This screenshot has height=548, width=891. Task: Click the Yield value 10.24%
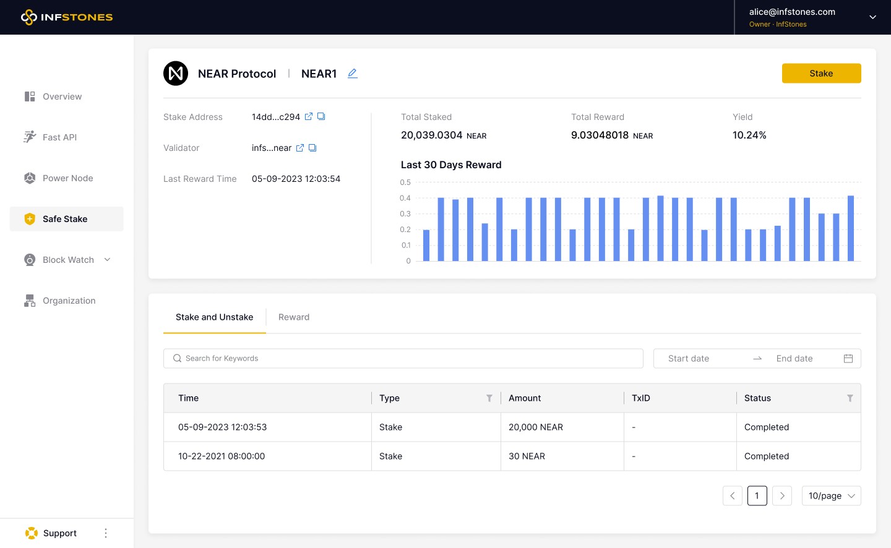pos(749,135)
